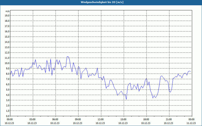202x126 pixels.
Task: Select the '0,0' origin axis label
Action: click(8, 116)
